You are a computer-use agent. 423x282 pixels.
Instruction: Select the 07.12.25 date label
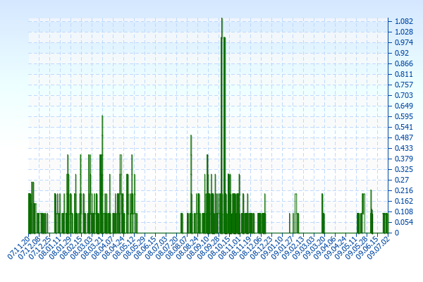[x=39, y=247]
